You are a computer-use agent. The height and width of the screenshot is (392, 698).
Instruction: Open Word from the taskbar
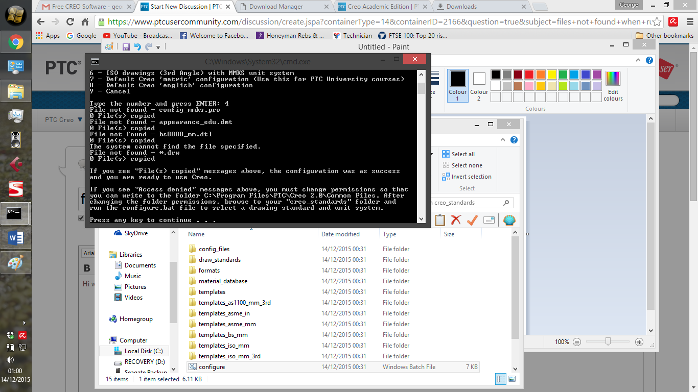click(15, 237)
